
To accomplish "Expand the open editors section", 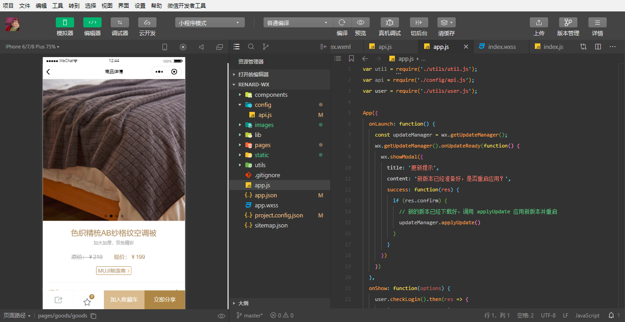I will tap(280, 74).
